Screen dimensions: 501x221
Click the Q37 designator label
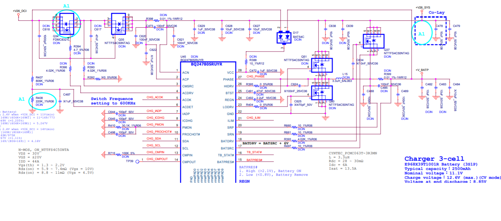point(387,50)
